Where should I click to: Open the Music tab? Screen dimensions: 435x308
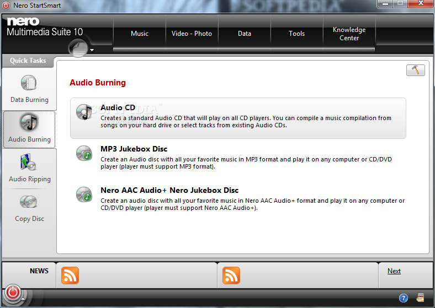pos(140,34)
